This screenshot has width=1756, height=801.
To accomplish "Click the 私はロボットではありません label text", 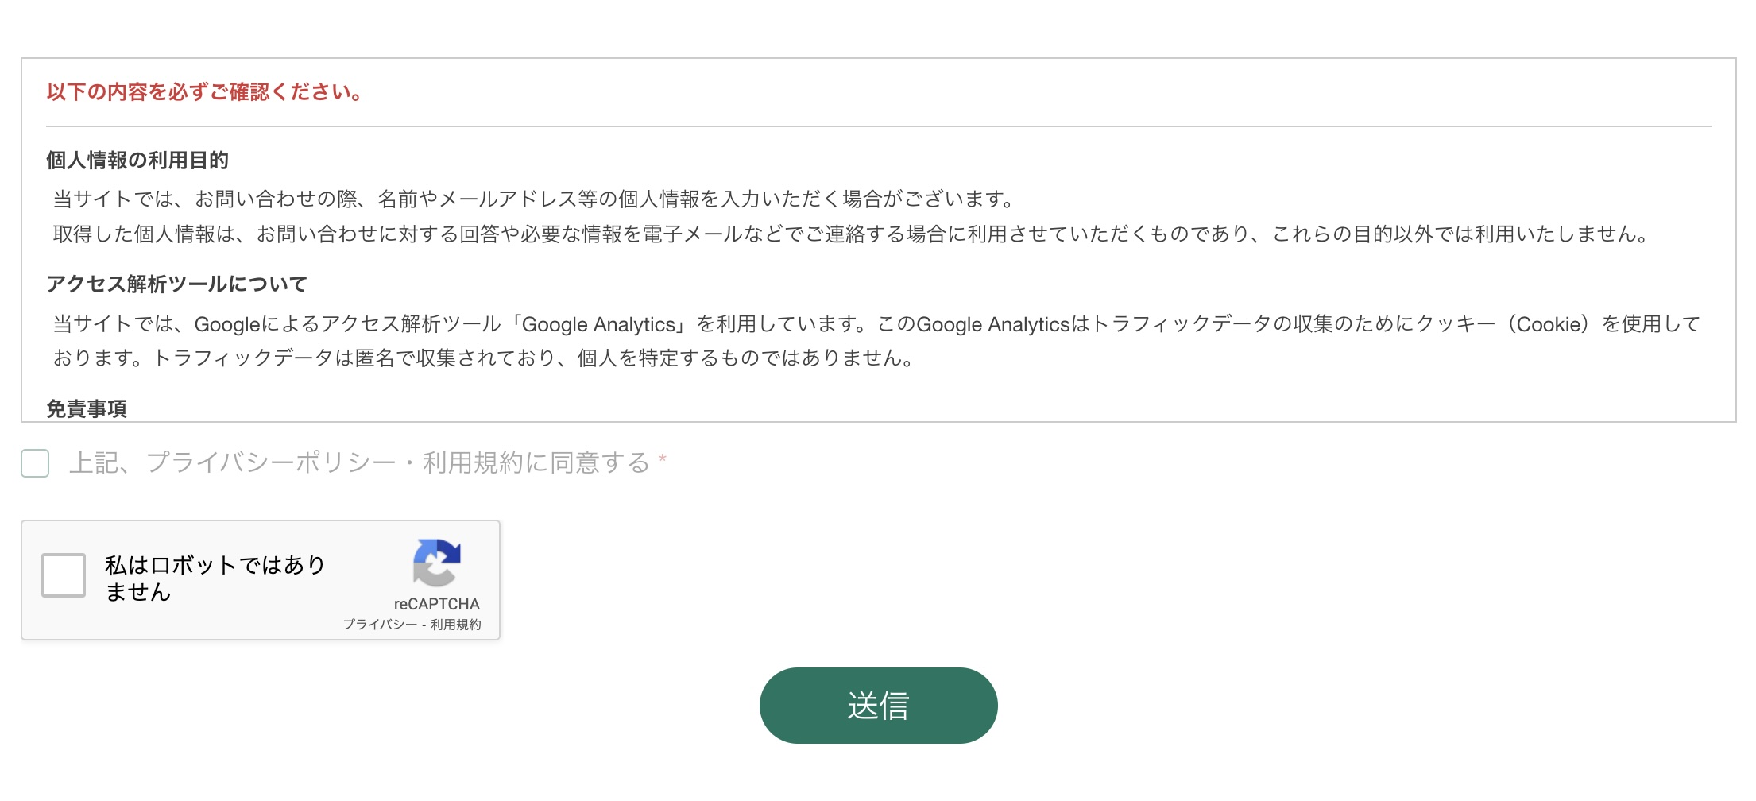I will click(x=215, y=578).
